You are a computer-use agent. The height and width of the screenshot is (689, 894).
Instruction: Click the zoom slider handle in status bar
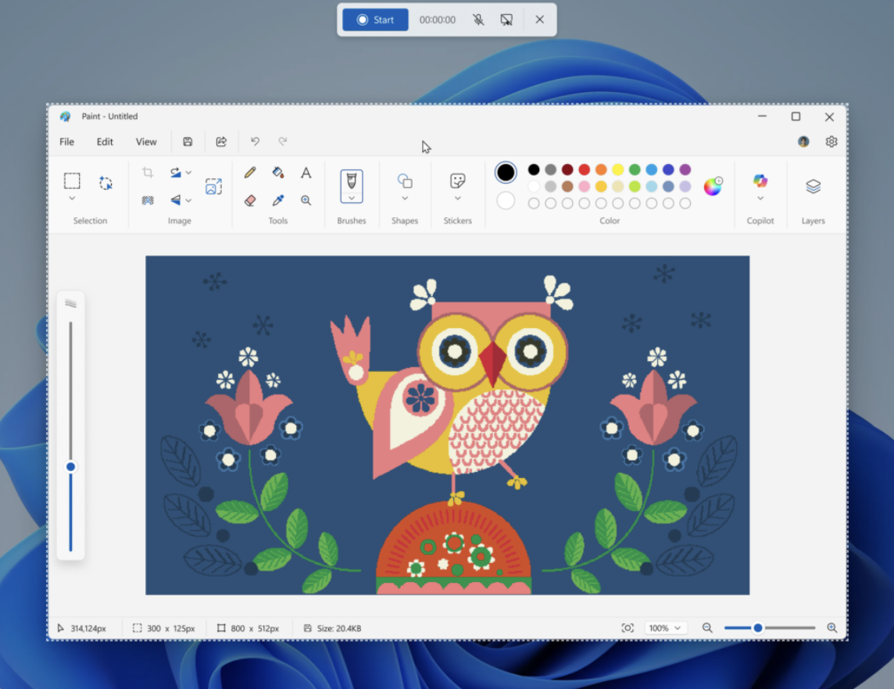click(758, 628)
